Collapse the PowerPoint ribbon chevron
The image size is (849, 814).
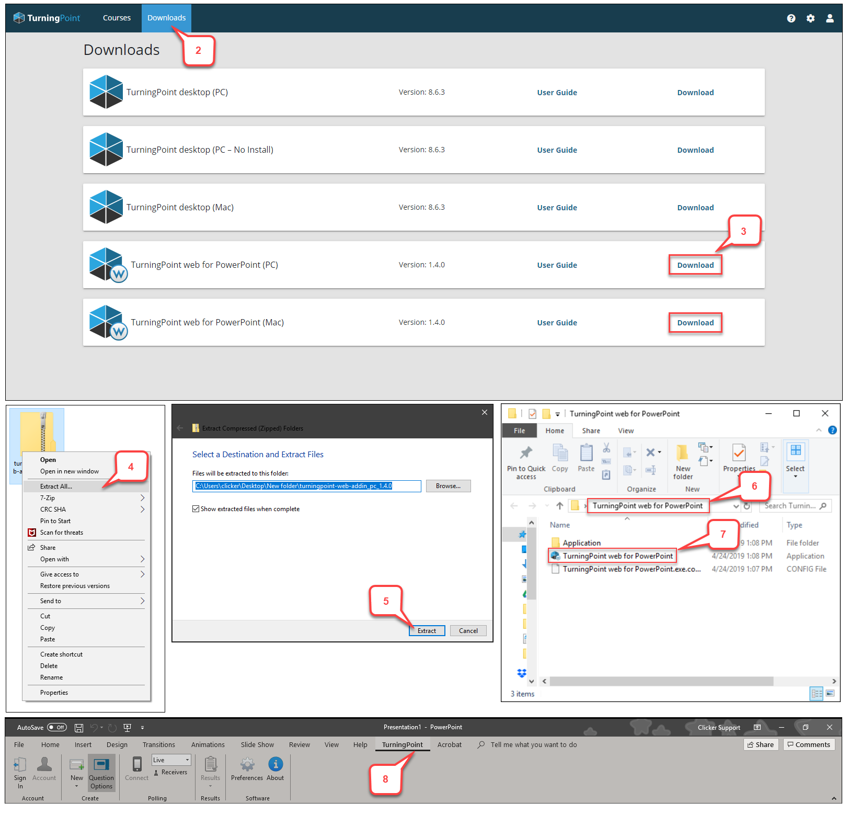pos(833,798)
